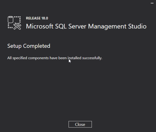Screen dimensions: 156x132
Task: Click the word Setup in the heading
Action: point(14,46)
